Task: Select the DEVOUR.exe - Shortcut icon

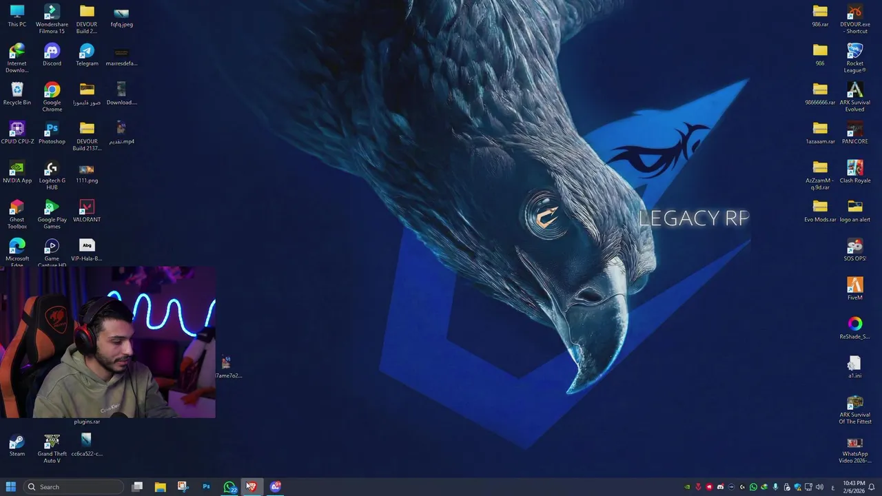Action: click(x=854, y=19)
